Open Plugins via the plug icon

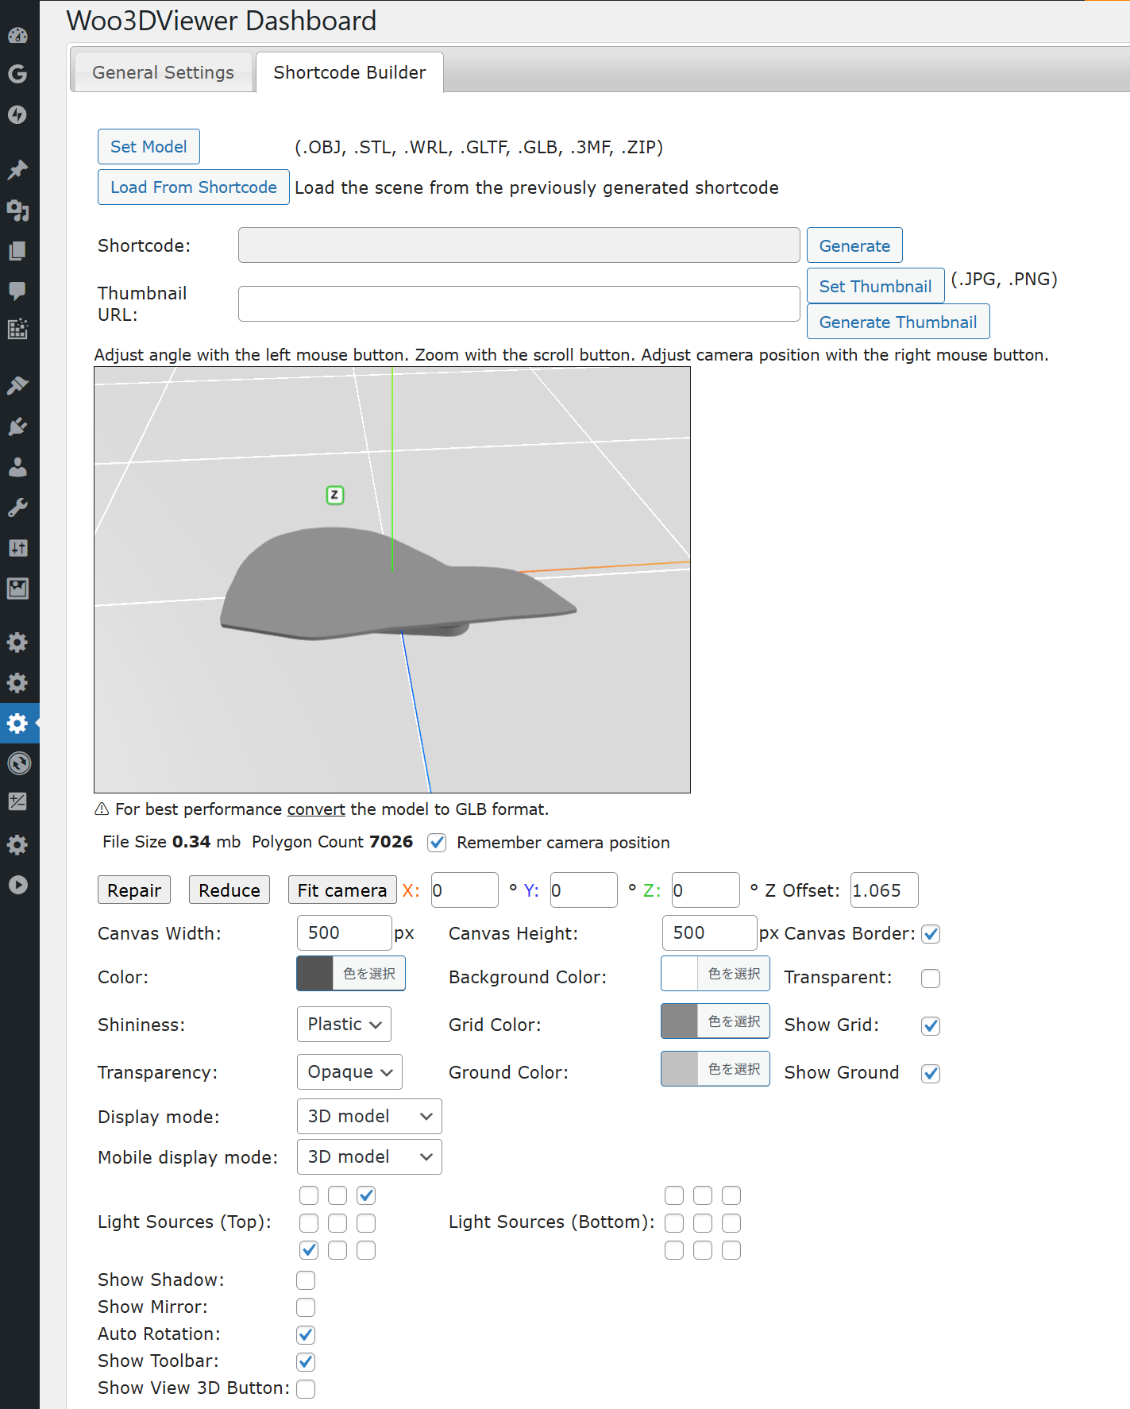(17, 427)
